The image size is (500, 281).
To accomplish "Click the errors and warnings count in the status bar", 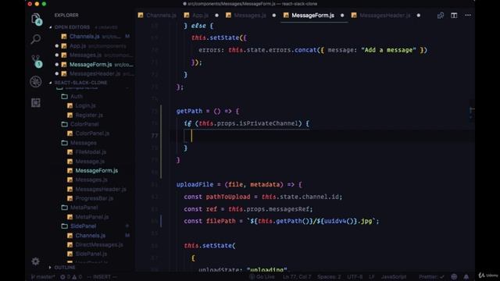I will (71, 277).
